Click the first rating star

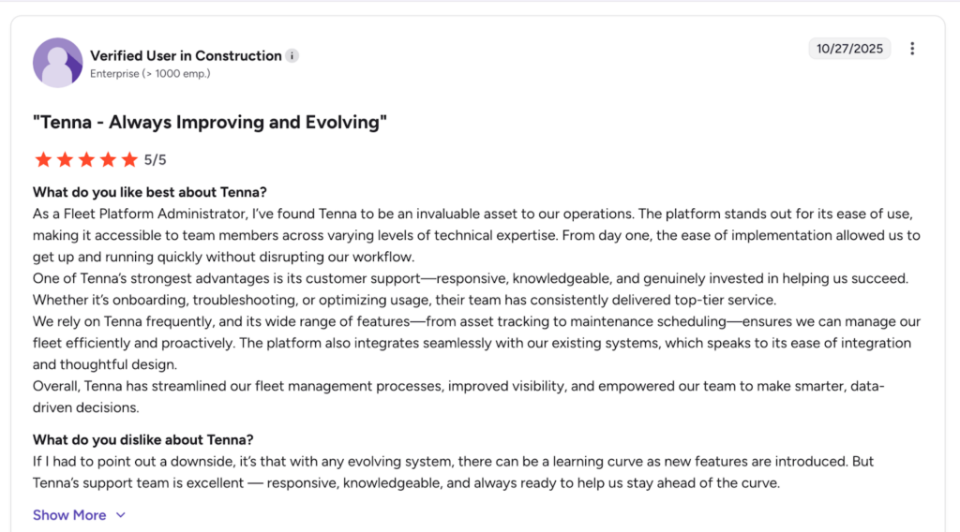(42, 159)
